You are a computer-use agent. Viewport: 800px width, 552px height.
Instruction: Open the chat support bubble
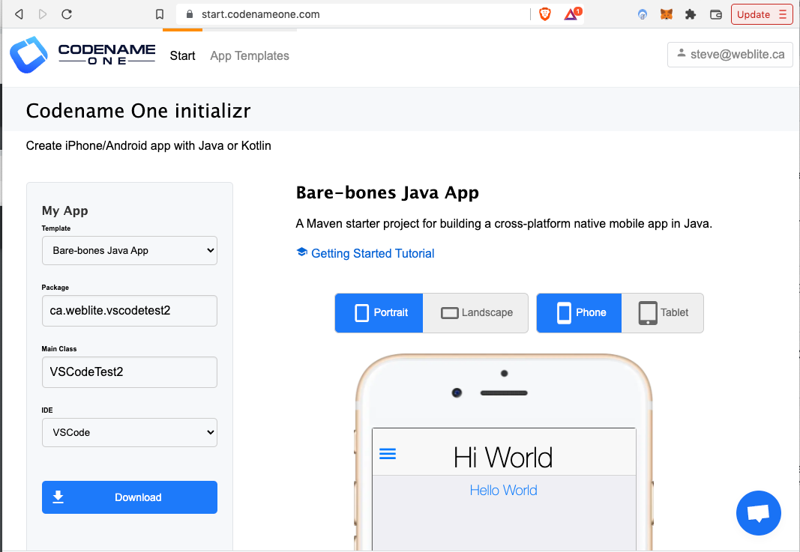759,513
